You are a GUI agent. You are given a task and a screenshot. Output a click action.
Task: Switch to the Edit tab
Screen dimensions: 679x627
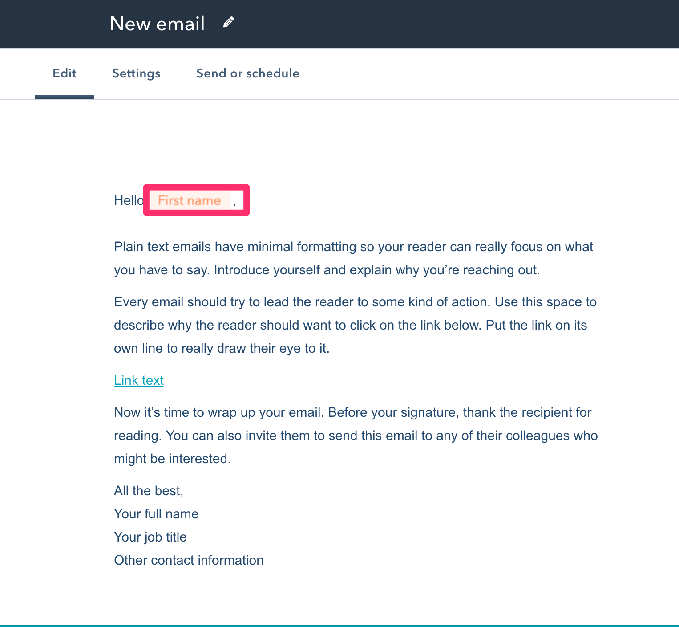pyautogui.click(x=65, y=73)
